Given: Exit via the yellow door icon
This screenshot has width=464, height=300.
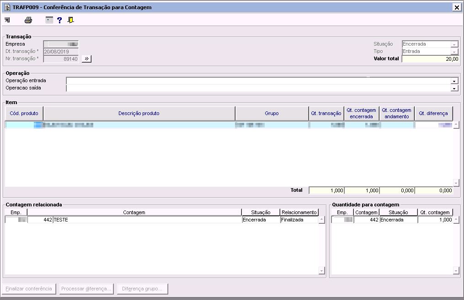Looking at the screenshot, I should pyautogui.click(x=70, y=20).
